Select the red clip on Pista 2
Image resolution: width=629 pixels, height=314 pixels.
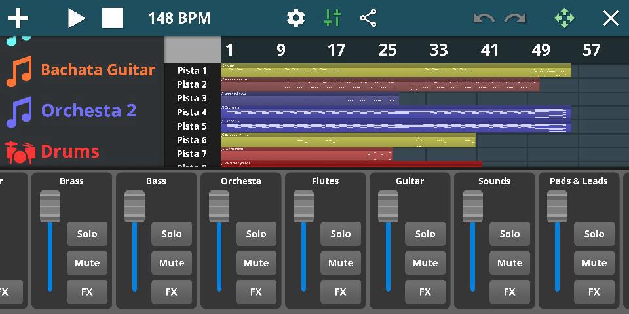click(x=380, y=84)
